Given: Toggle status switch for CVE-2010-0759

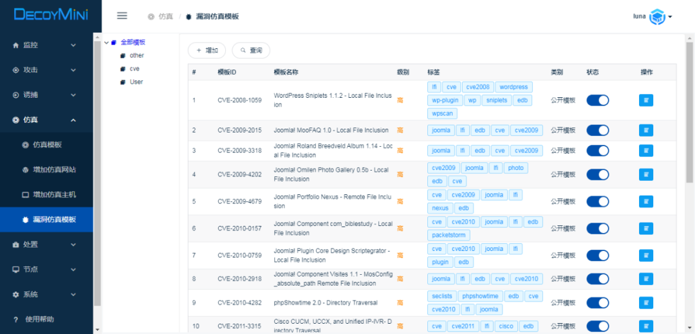Looking at the screenshot, I should click(x=597, y=255).
